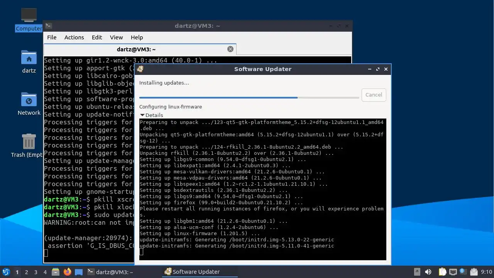Viewport: 494px width, 278px height.
Task: Open the File menu in terminal
Action: [52, 37]
